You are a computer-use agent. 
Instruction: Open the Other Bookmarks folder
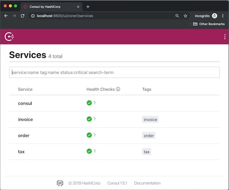point(209,24)
